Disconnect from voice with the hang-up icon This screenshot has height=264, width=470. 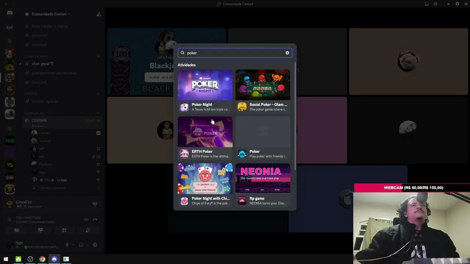click(95, 219)
